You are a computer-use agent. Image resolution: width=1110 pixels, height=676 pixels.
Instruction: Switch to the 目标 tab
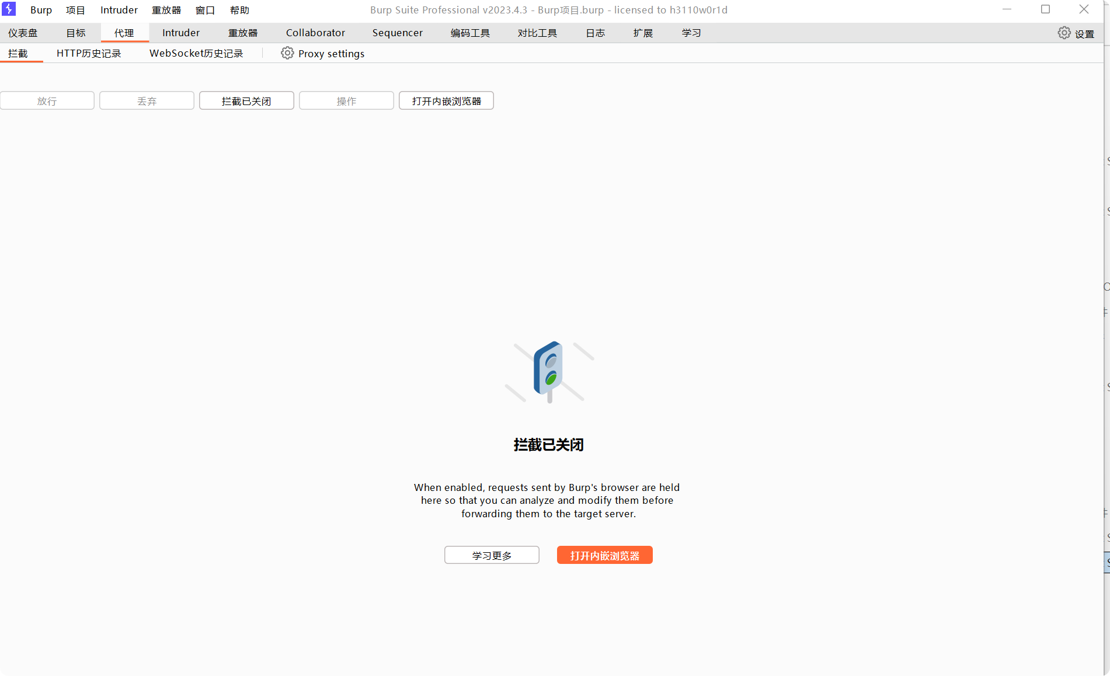(76, 33)
